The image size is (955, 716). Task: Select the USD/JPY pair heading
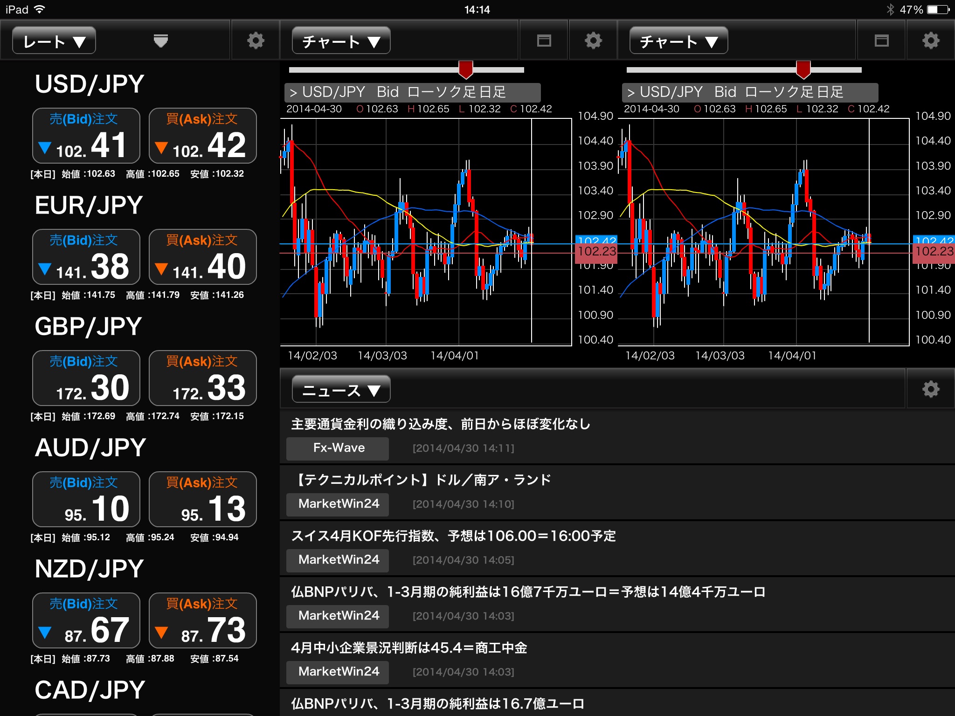(x=90, y=84)
